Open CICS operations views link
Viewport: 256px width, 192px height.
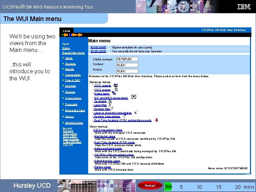pos(108,130)
